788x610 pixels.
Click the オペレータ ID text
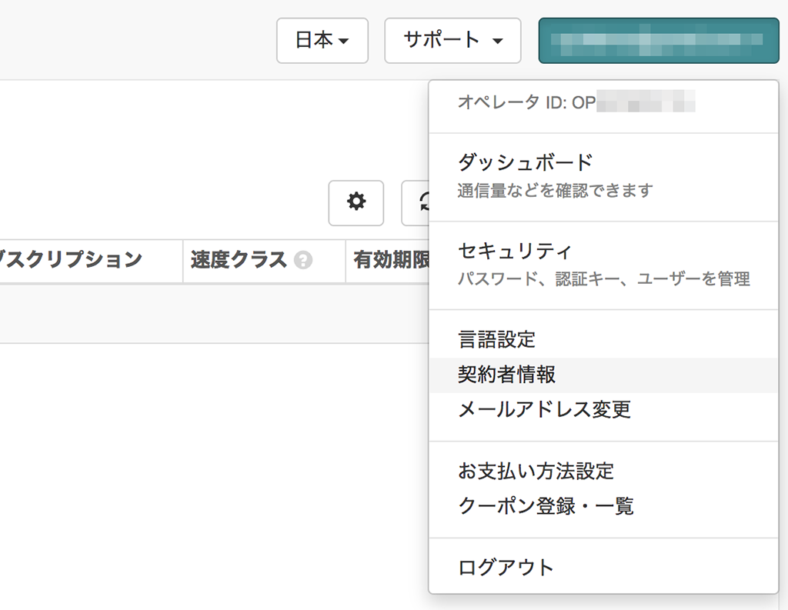tap(576, 102)
